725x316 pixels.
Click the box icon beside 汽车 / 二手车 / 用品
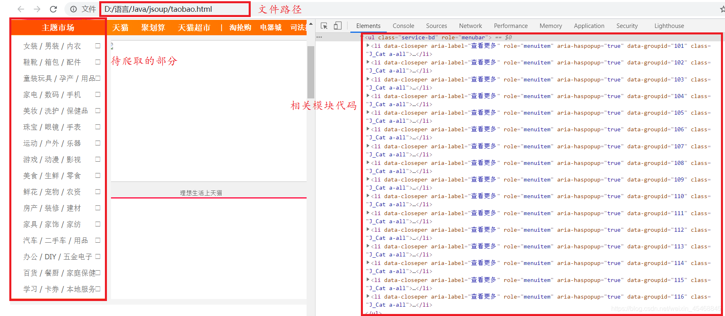98,240
